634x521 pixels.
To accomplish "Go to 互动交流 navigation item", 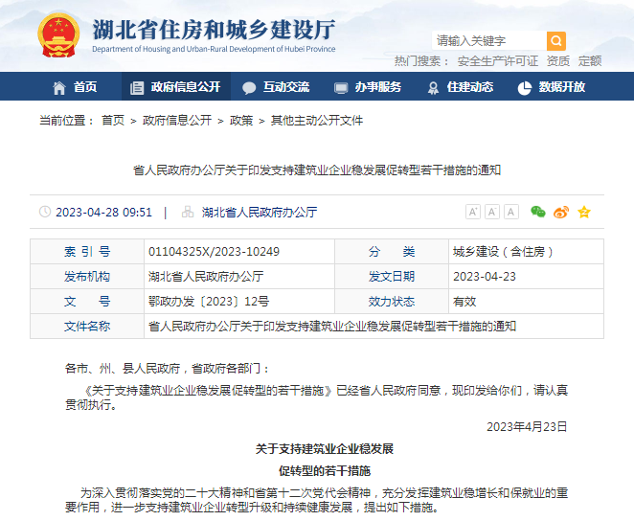I will click(276, 87).
